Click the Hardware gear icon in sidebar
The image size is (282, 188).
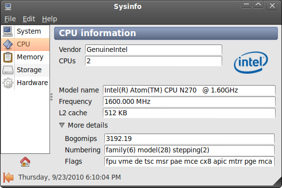tap(8, 83)
